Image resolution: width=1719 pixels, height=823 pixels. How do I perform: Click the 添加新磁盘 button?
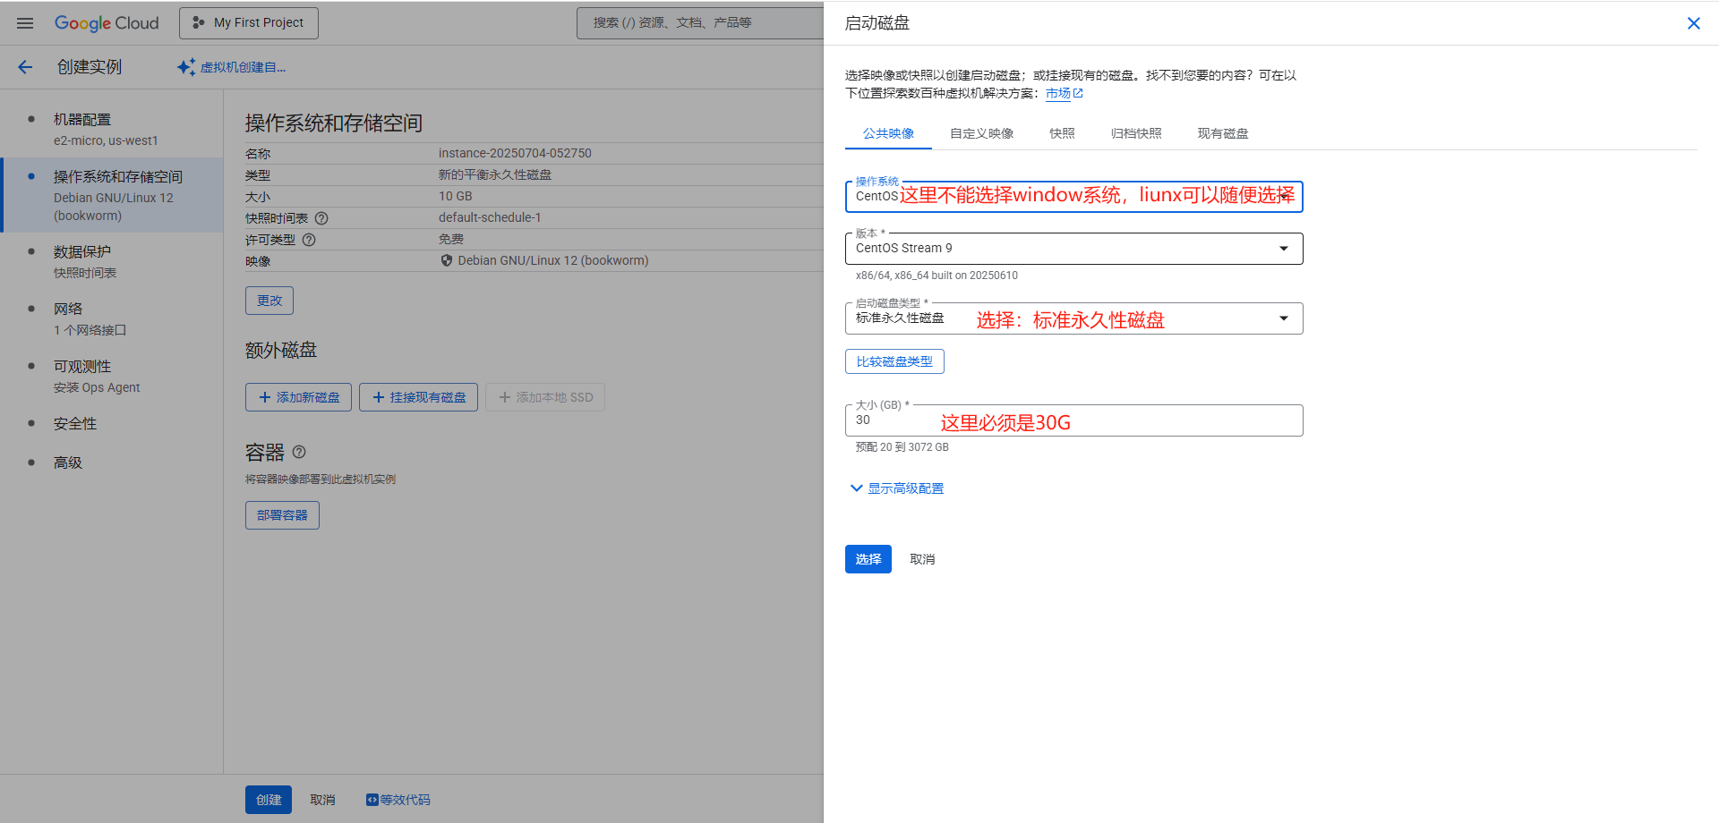click(298, 397)
